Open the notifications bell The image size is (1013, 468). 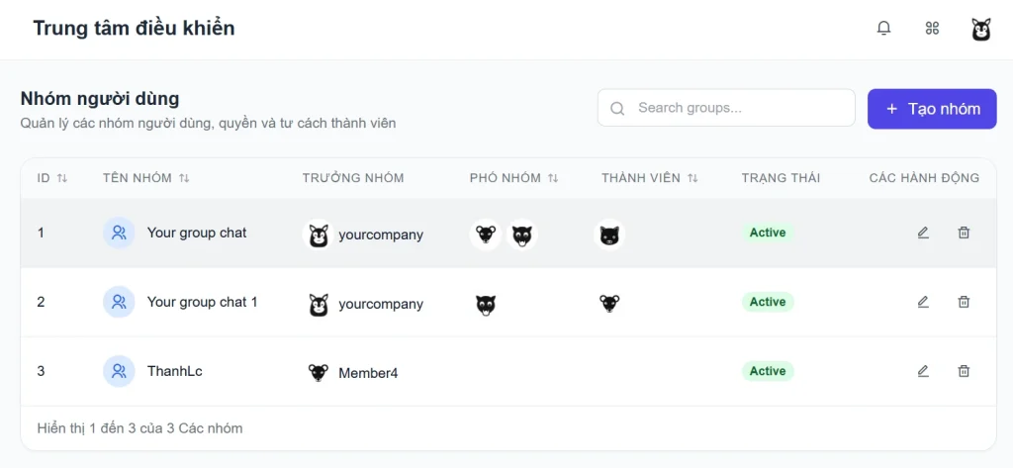pyautogui.click(x=883, y=29)
